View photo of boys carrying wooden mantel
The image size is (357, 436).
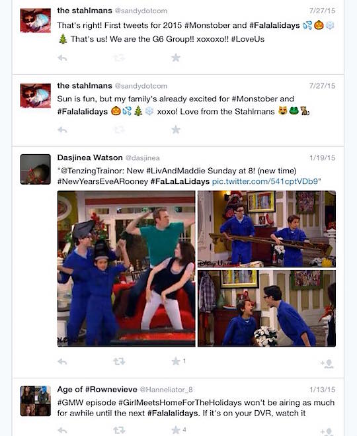point(266,229)
